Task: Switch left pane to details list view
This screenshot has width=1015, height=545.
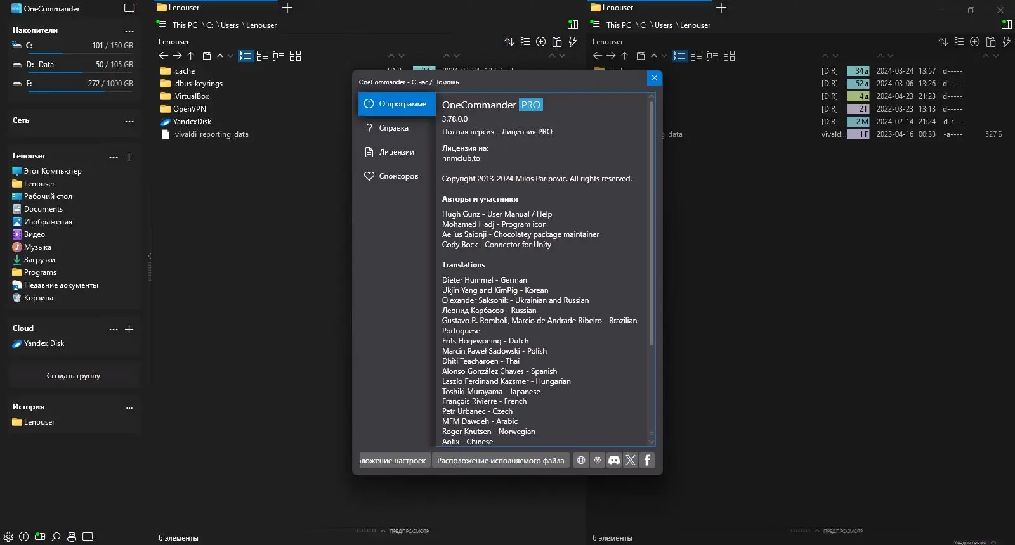Action: pos(246,56)
